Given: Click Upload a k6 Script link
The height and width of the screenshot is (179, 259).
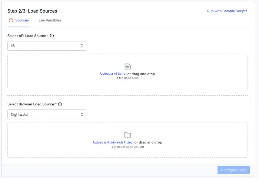Looking at the screenshot, I should [113, 74].
